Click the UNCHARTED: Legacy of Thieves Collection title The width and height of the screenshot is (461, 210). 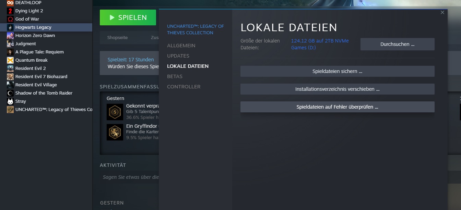(x=195, y=29)
